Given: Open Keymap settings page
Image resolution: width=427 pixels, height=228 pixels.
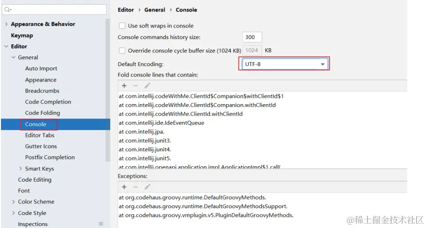Looking at the screenshot, I should tap(22, 35).
